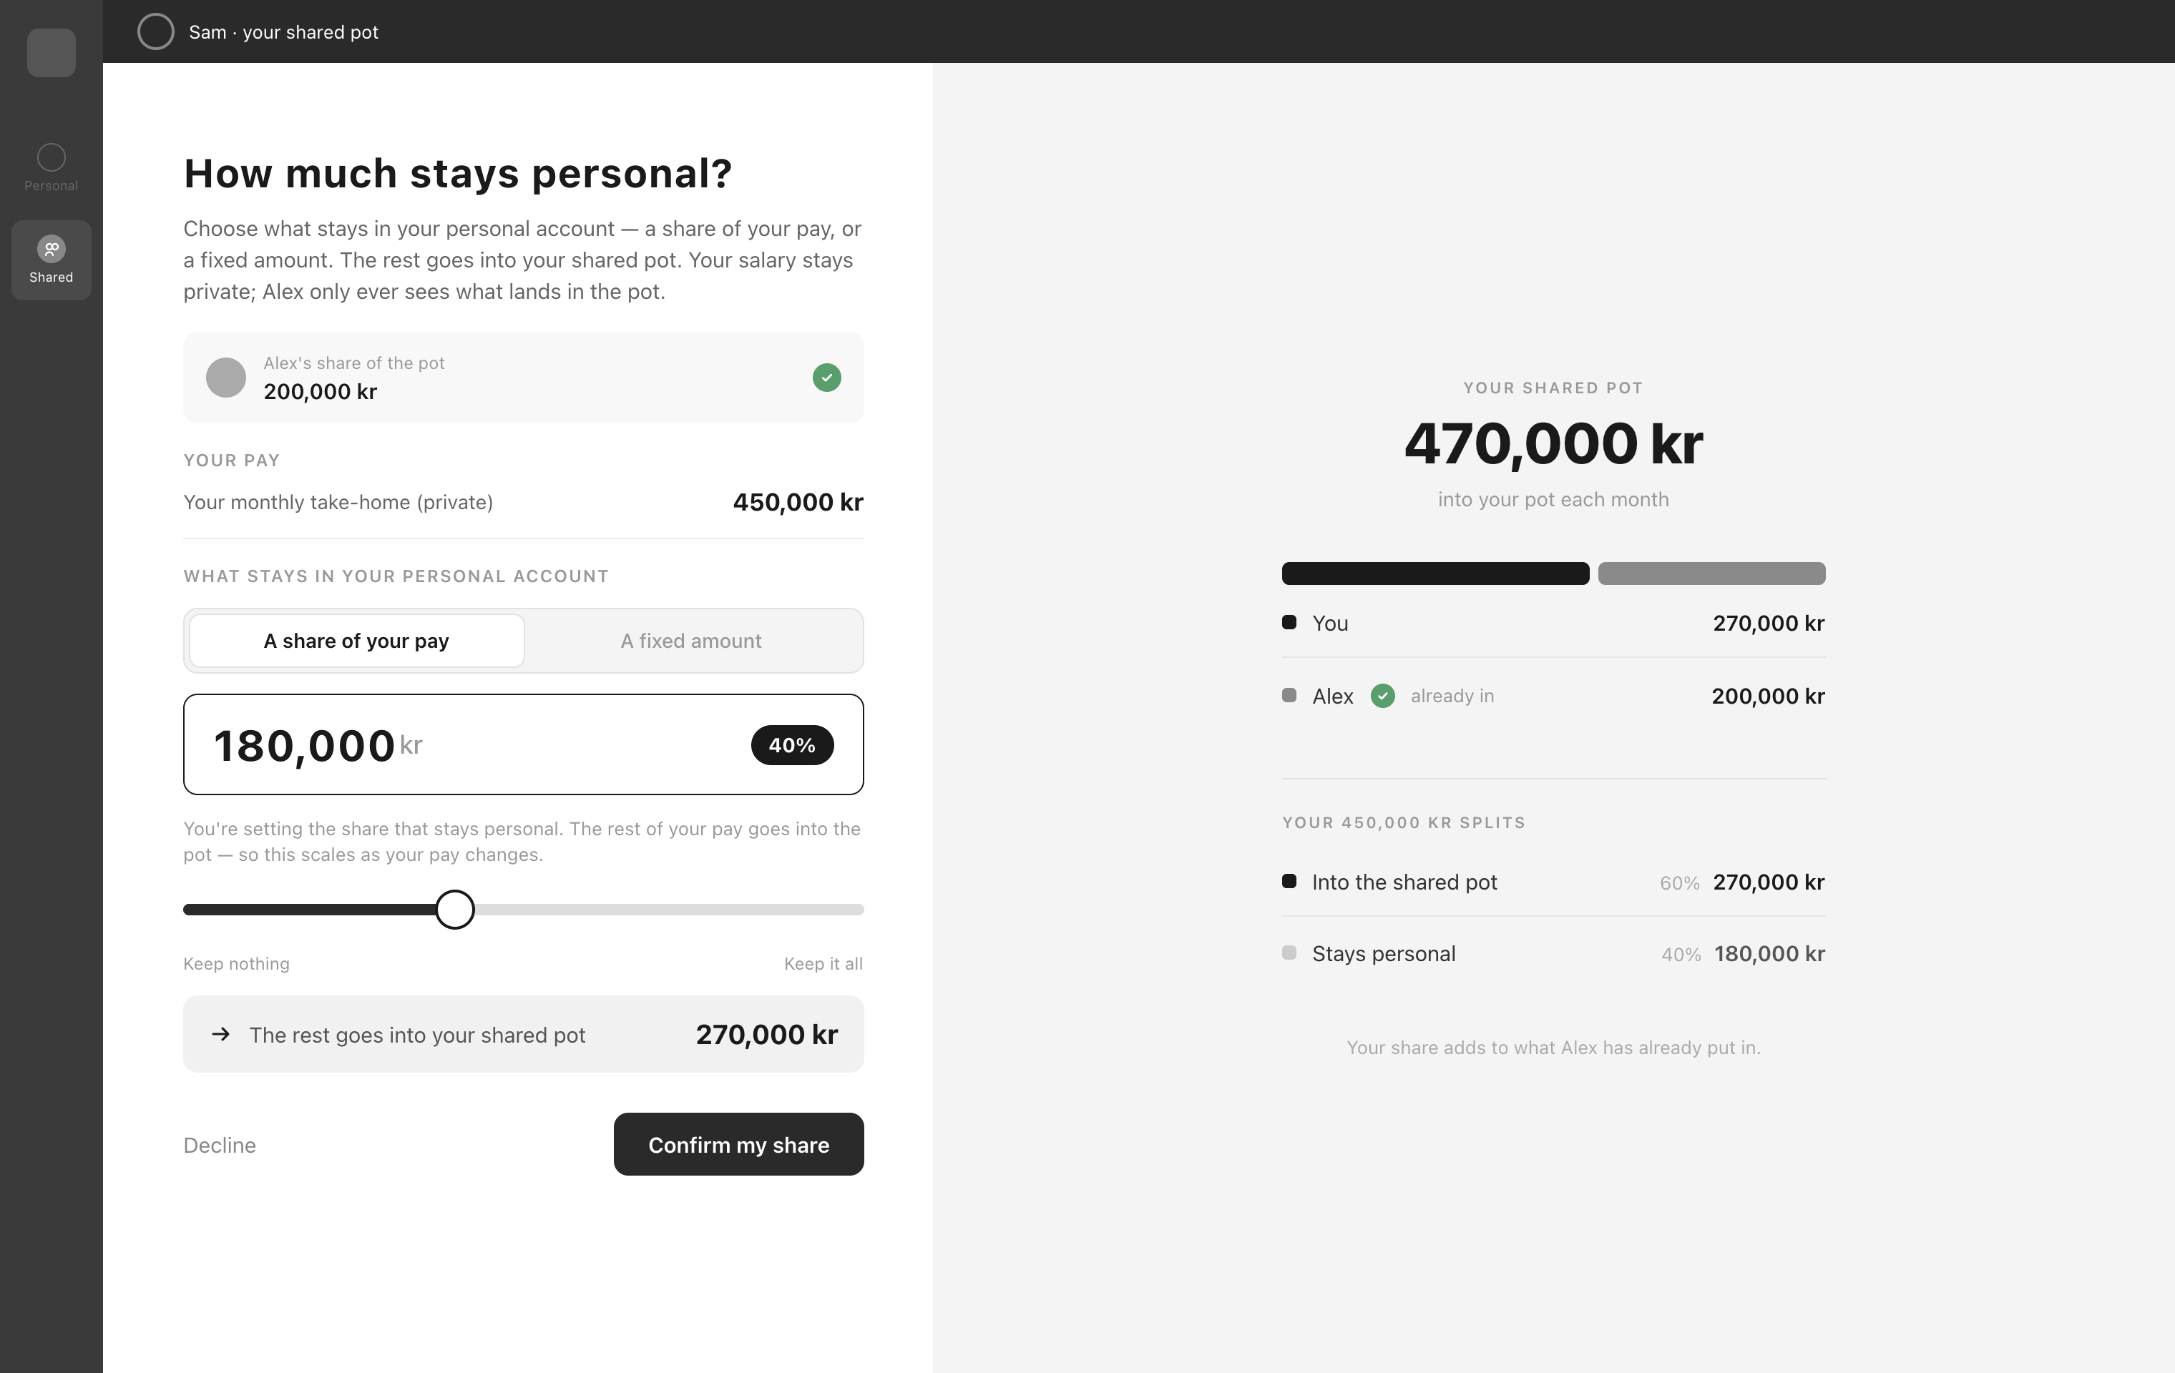2175x1373 pixels.
Task: Click the dark 'You' segment of pot bar
Action: [1435, 574]
